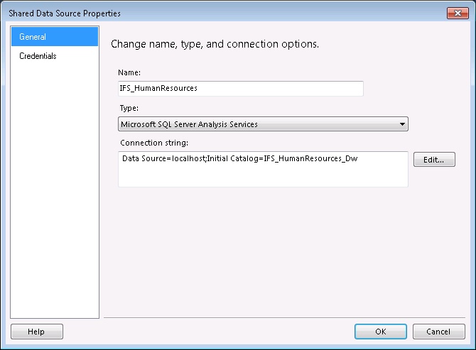Viewport: 476px width, 350px height.
Task: Open the Type combo box
Action: pos(263,124)
